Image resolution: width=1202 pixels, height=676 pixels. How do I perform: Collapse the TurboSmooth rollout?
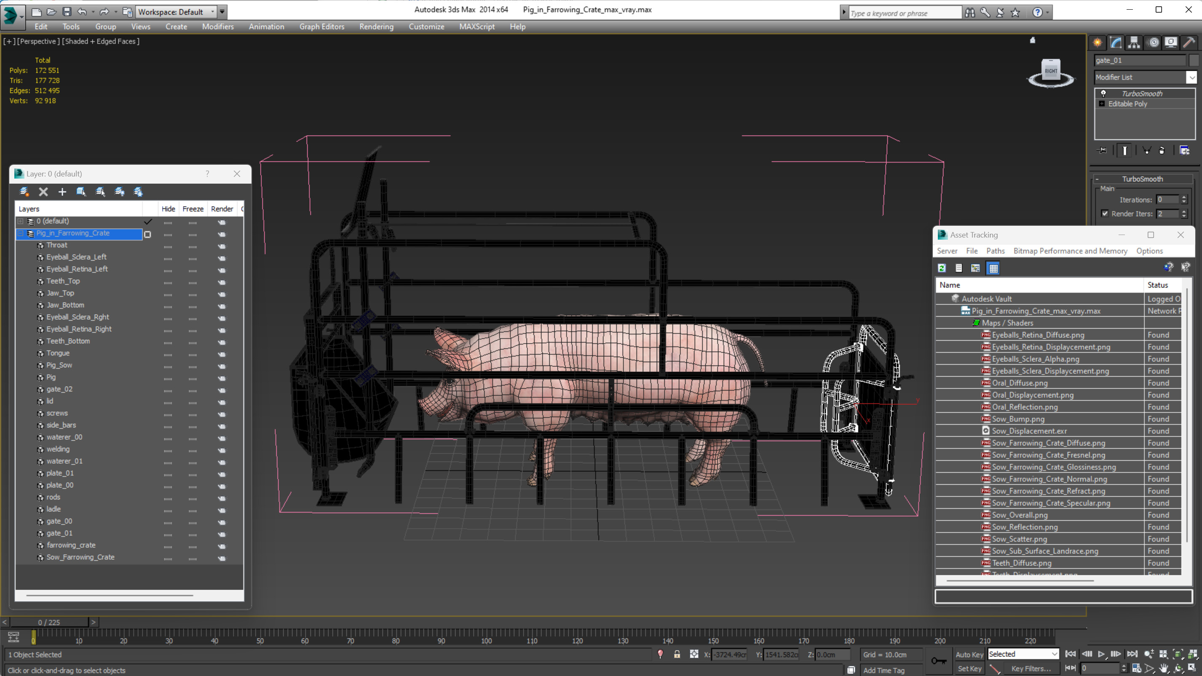tap(1097, 179)
